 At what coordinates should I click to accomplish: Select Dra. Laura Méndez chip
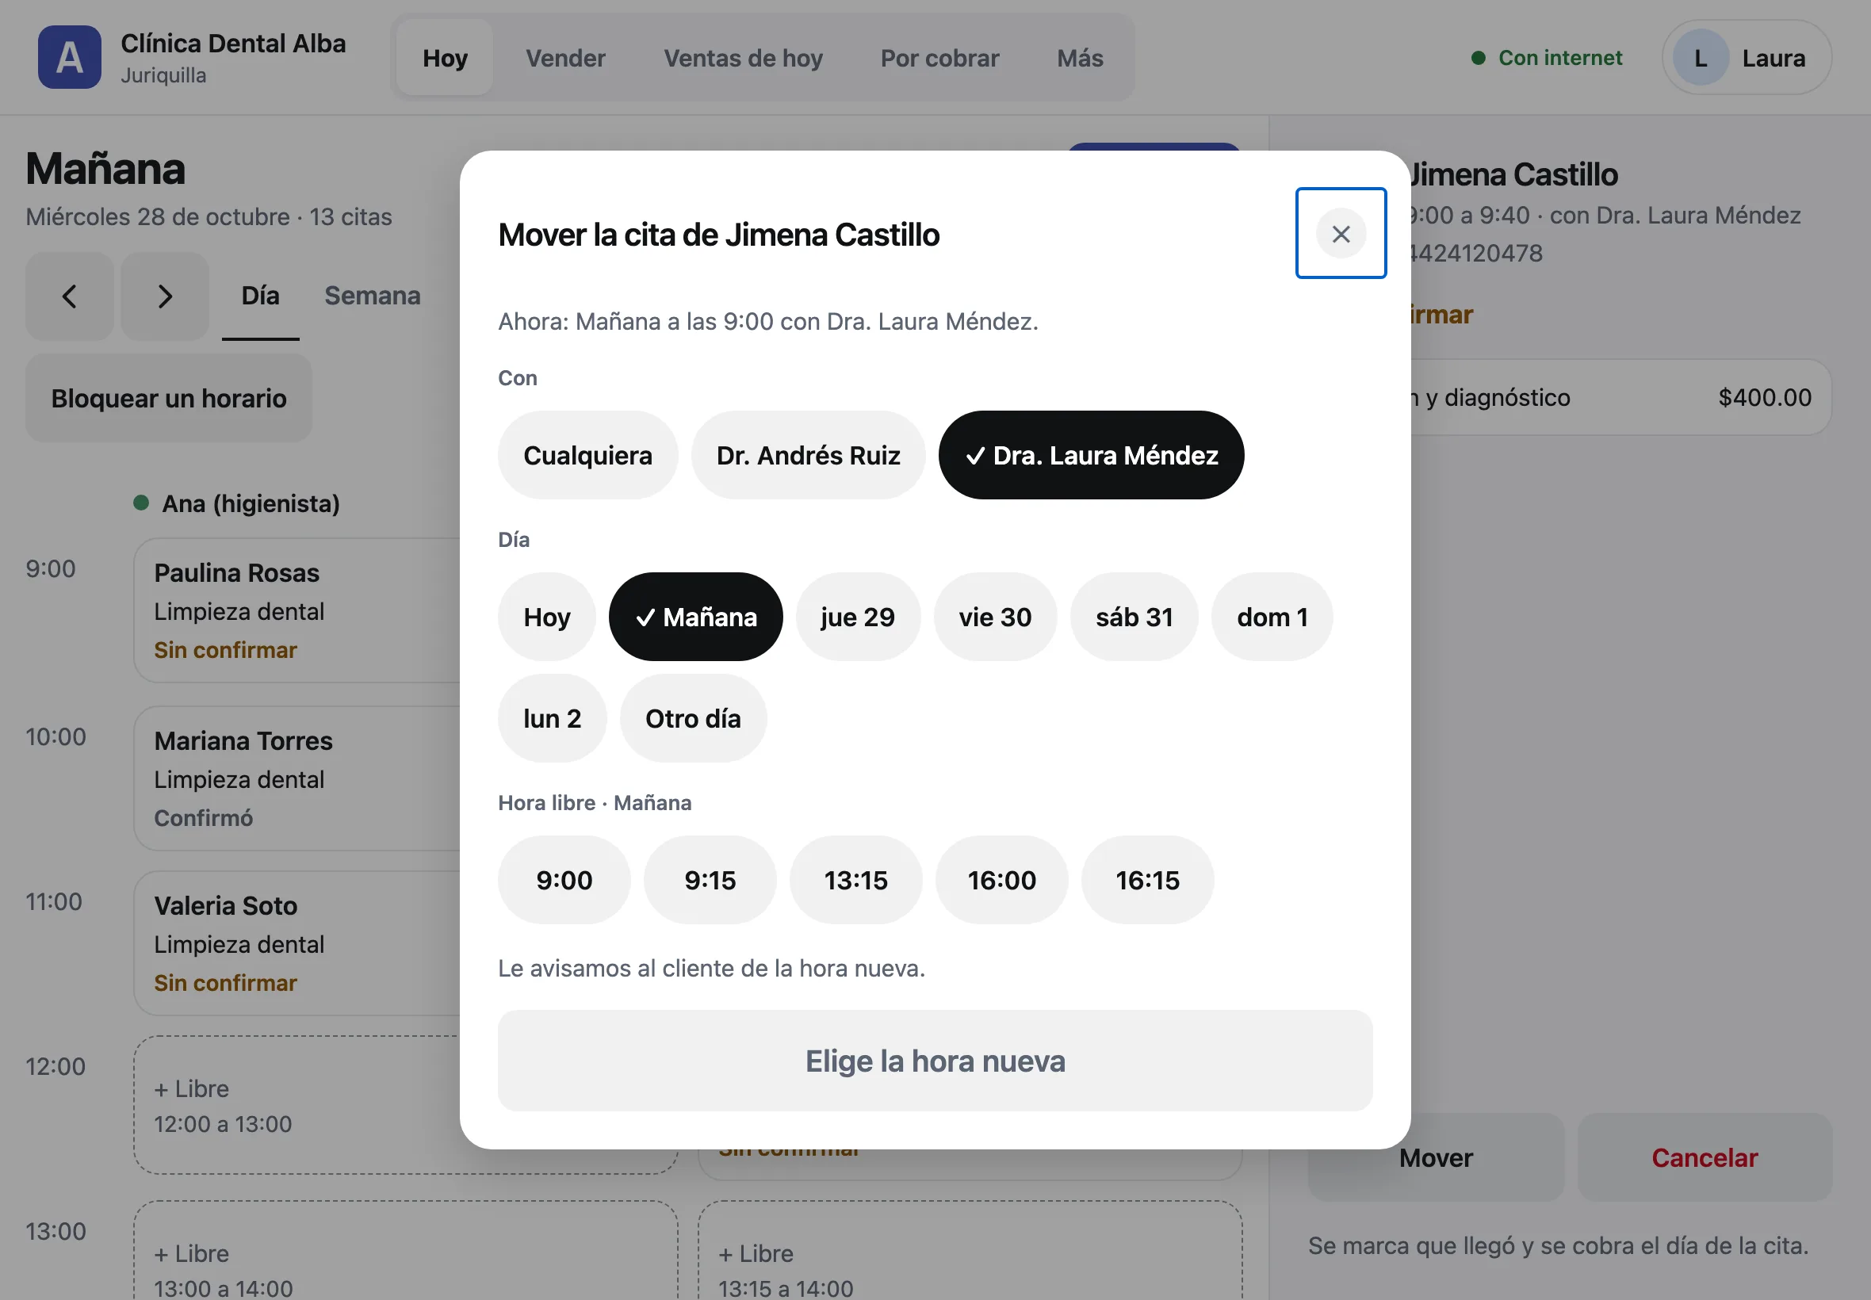(x=1091, y=455)
